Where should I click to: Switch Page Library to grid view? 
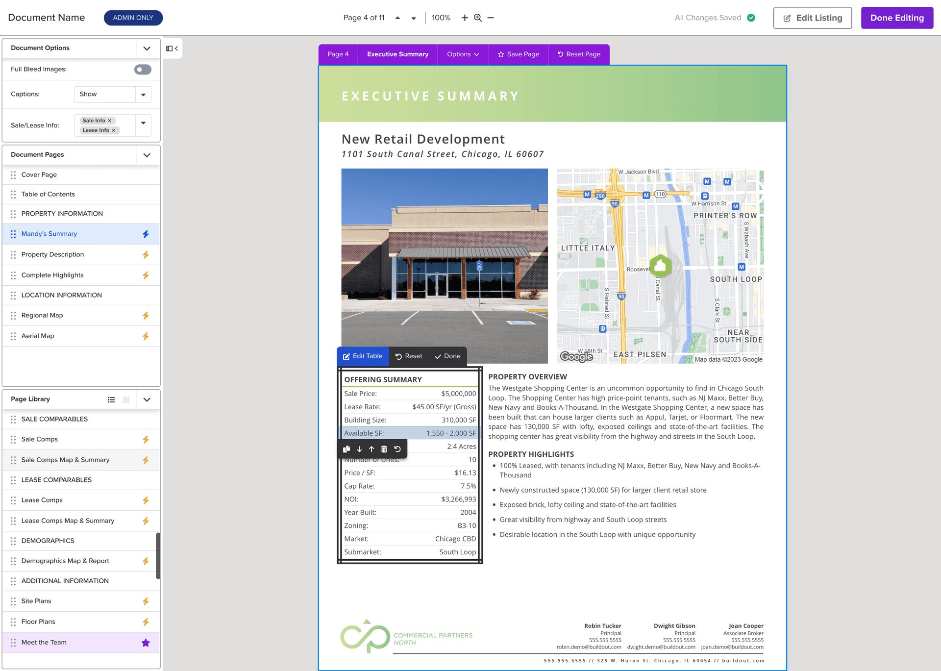point(126,399)
